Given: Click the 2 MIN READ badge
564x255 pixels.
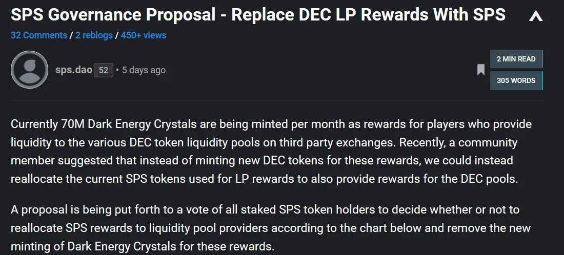Looking at the screenshot, I should (x=515, y=59).
